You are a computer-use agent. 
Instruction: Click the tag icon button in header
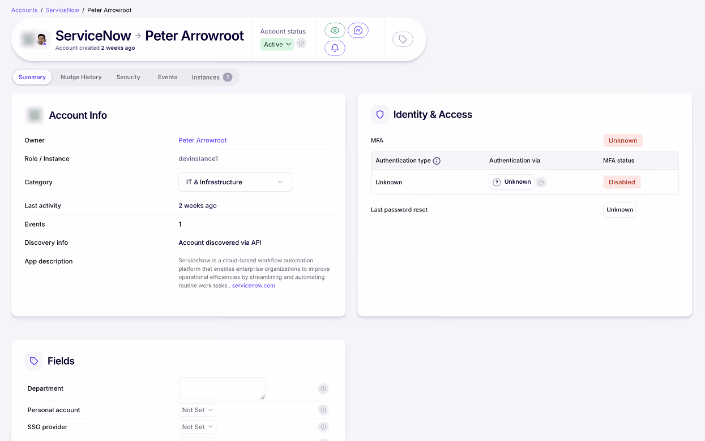tap(403, 39)
